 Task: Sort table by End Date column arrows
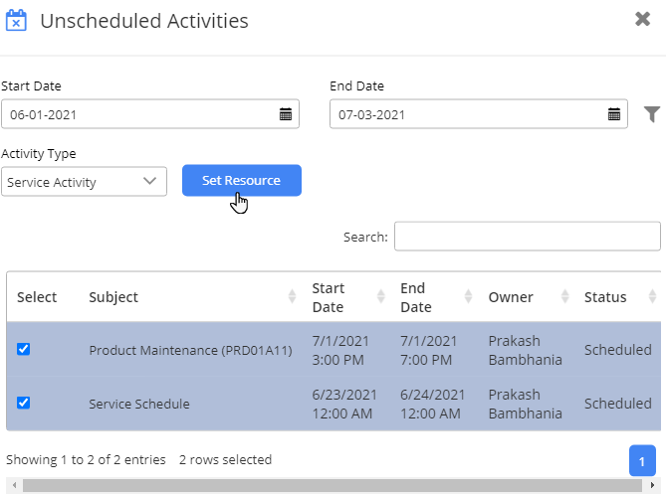pyautogui.click(x=468, y=296)
